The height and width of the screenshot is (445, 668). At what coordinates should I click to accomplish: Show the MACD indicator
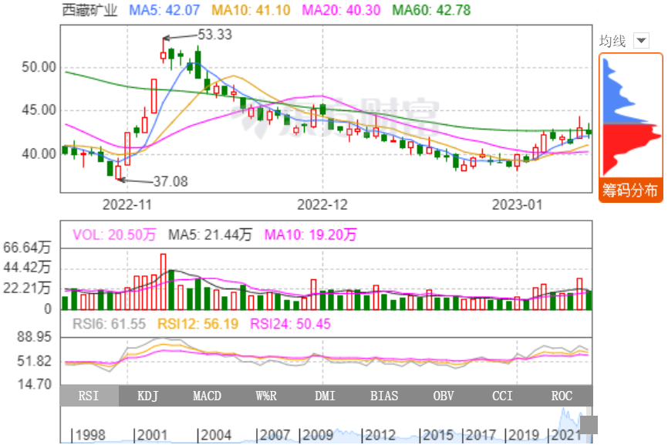[x=207, y=396]
